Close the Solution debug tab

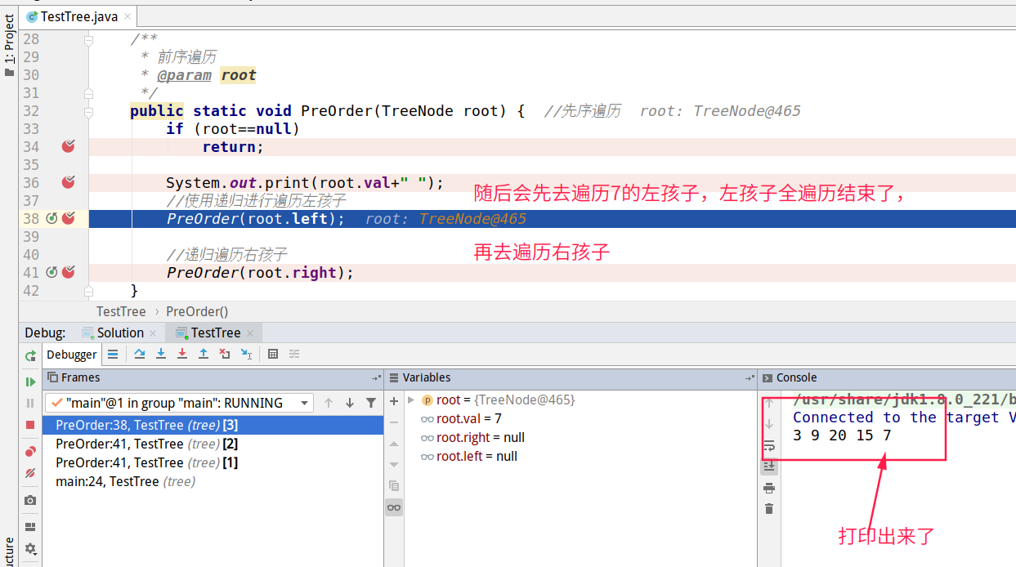click(x=153, y=333)
